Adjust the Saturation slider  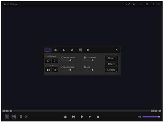pyautogui.click(x=70, y=70)
